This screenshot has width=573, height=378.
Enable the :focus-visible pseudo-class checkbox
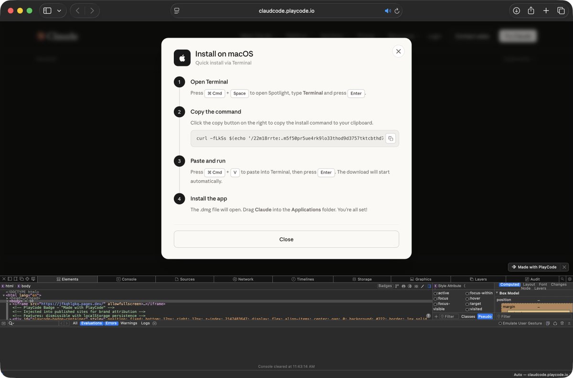[x=435, y=304]
